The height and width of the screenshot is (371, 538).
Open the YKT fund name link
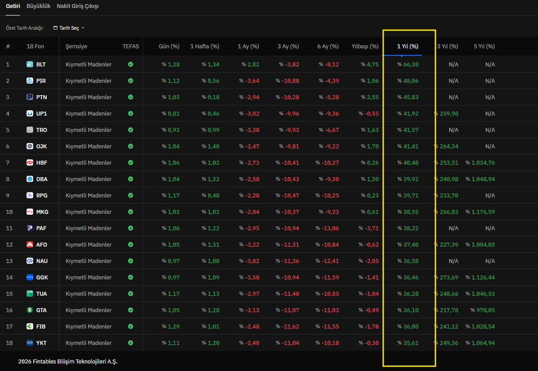point(41,343)
